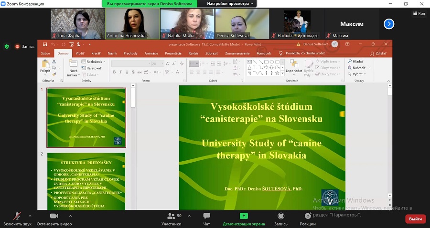The width and height of the screenshot is (430, 228).
Task: Open Настройки просмотра view options dropdown
Action: pos(230,3)
